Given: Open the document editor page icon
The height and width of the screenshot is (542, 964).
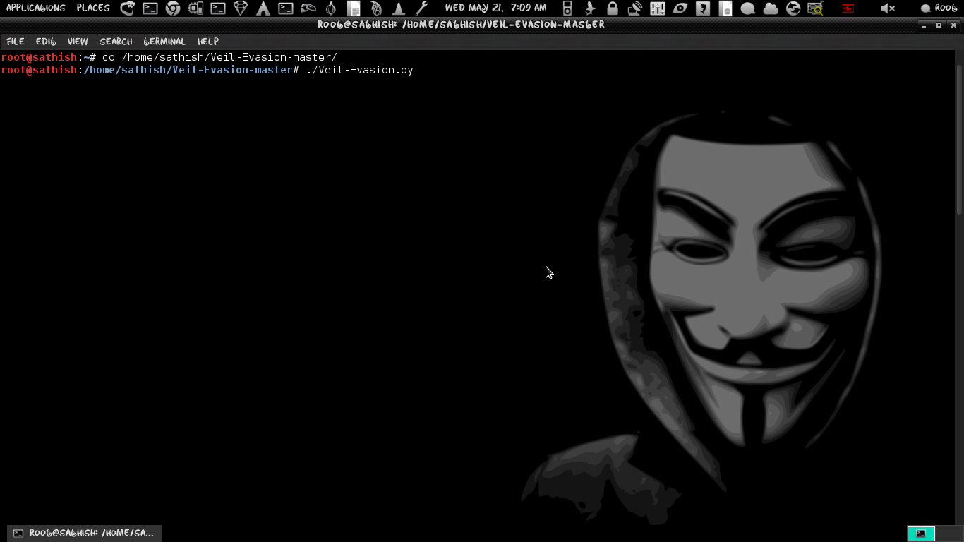Looking at the screenshot, I should coord(354,8).
